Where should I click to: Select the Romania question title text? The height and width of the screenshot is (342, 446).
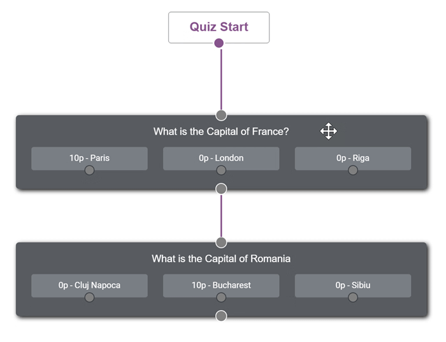tap(221, 258)
